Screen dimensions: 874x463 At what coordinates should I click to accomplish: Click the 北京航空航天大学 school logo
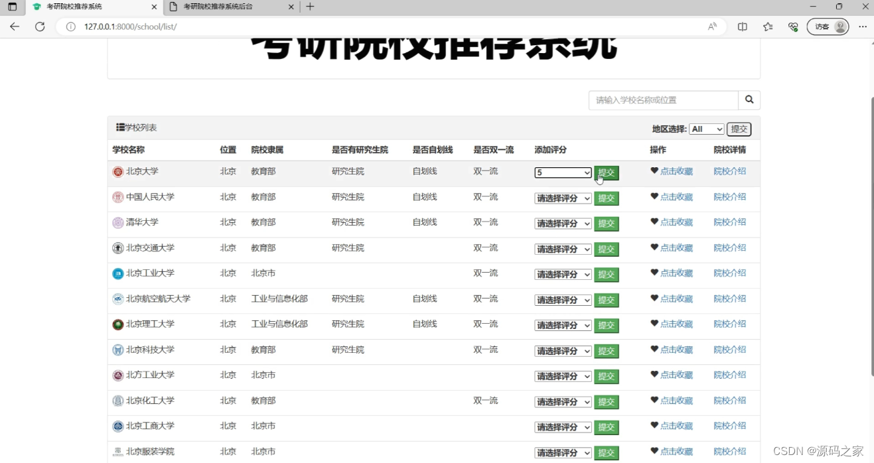point(118,299)
